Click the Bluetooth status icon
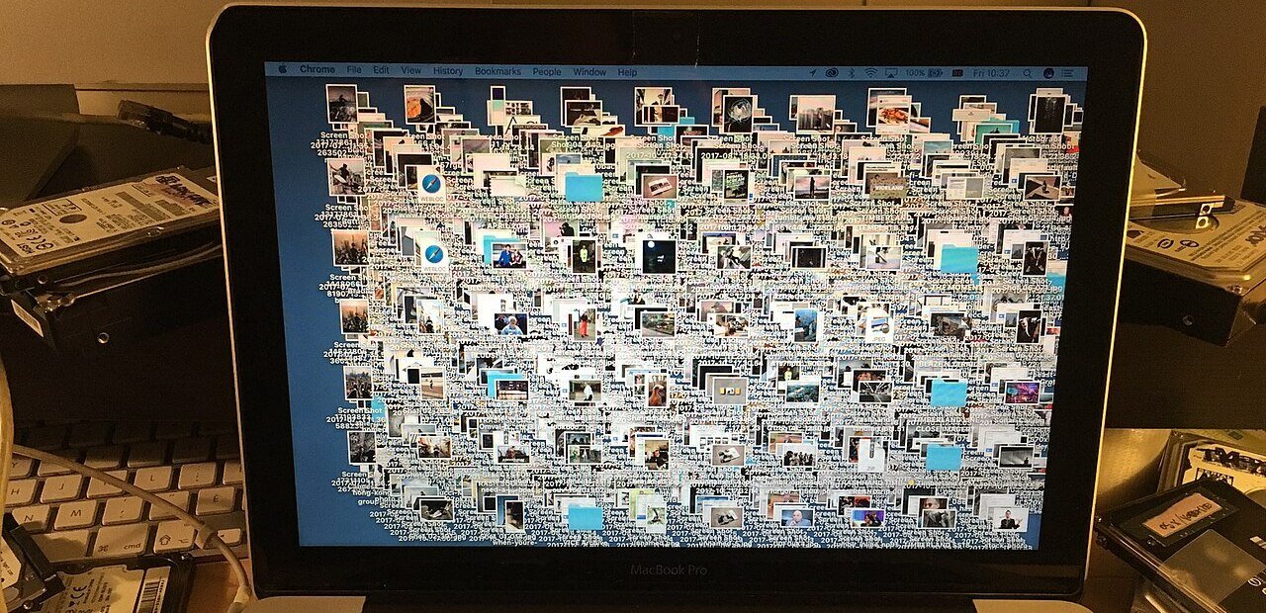This screenshot has height=613, width=1266. tap(852, 73)
